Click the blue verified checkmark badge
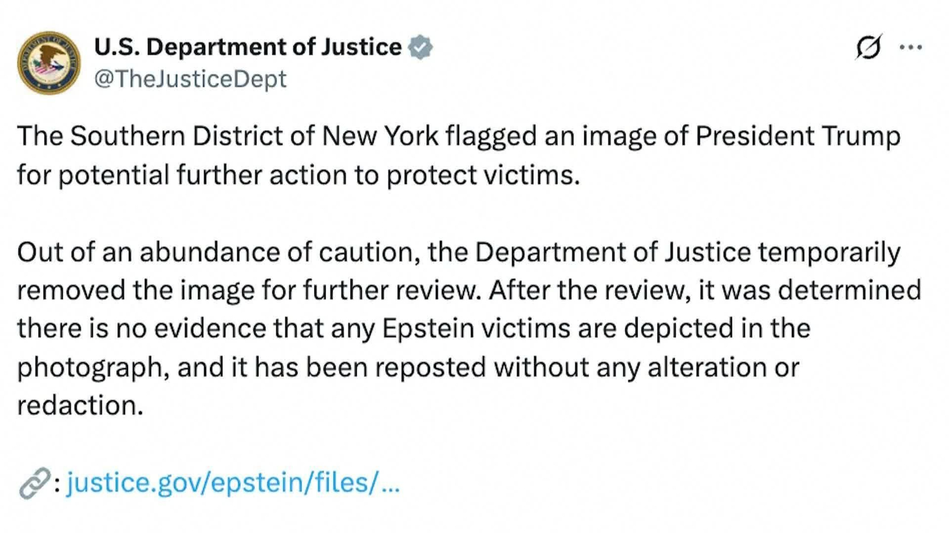The width and height of the screenshot is (949, 533). [x=421, y=47]
